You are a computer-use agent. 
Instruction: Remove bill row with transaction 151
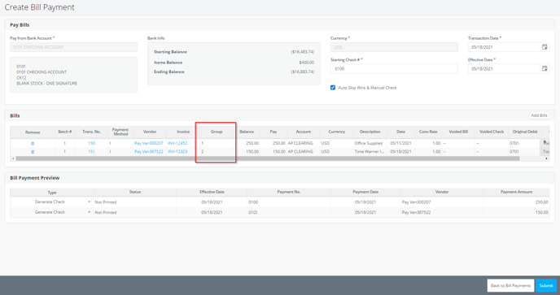click(33, 152)
